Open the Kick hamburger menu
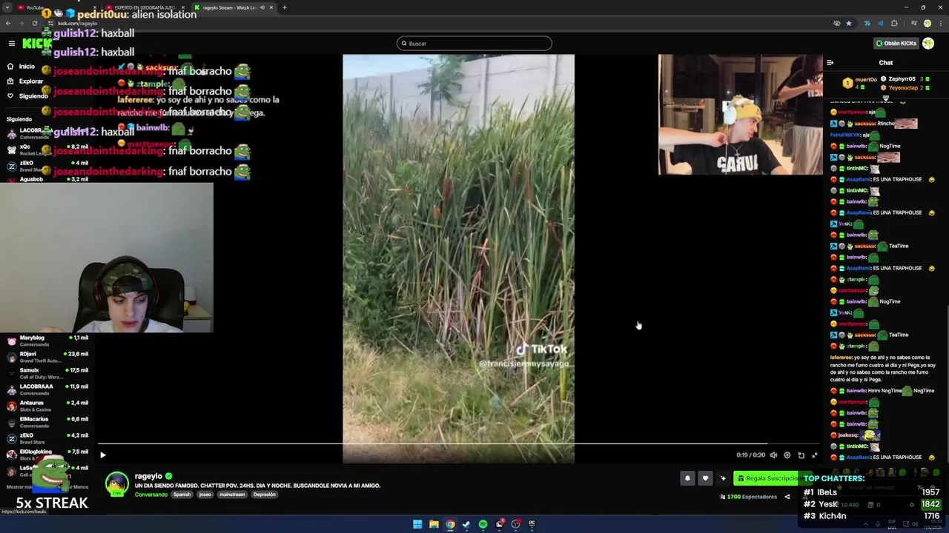The width and height of the screenshot is (949, 533). [x=11, y=44]
